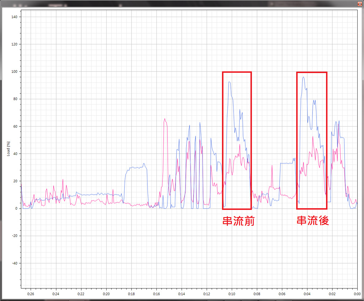Click the 0:26 tick on the time axis

point(31,294)
